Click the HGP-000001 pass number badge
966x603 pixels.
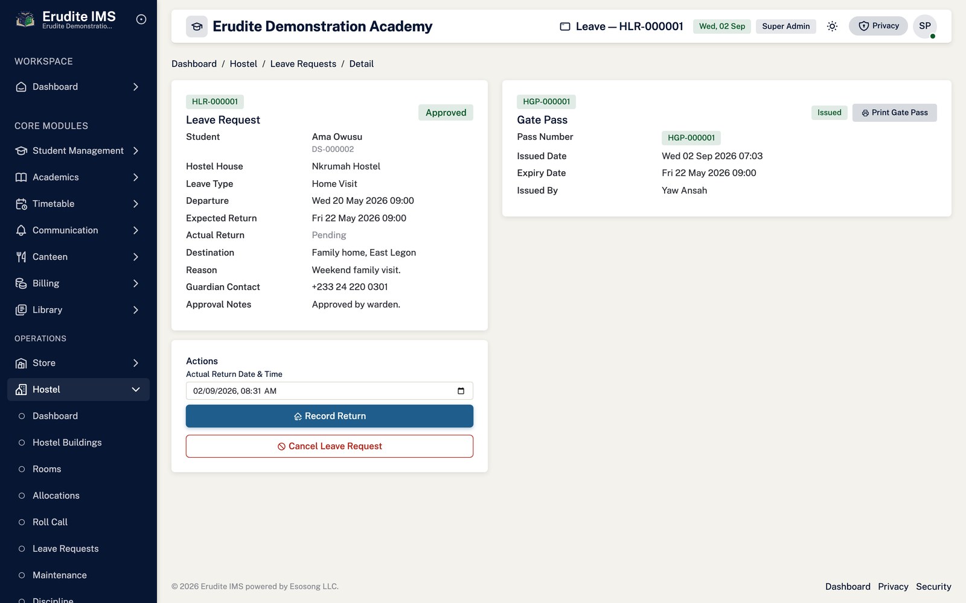tap(691, 138)
